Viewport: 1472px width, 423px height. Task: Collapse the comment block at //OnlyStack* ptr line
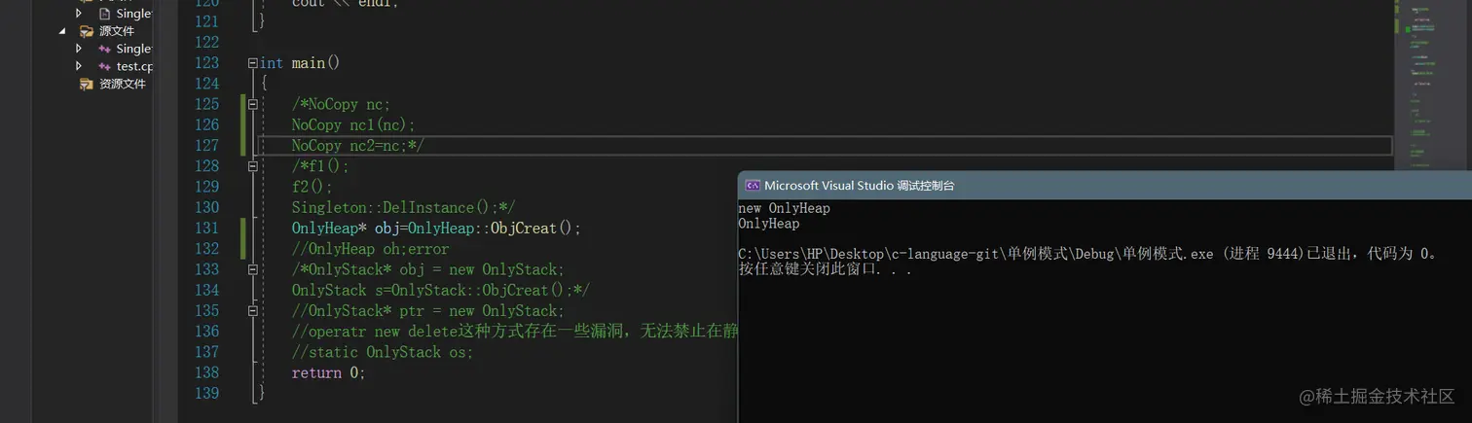point(253,311)
